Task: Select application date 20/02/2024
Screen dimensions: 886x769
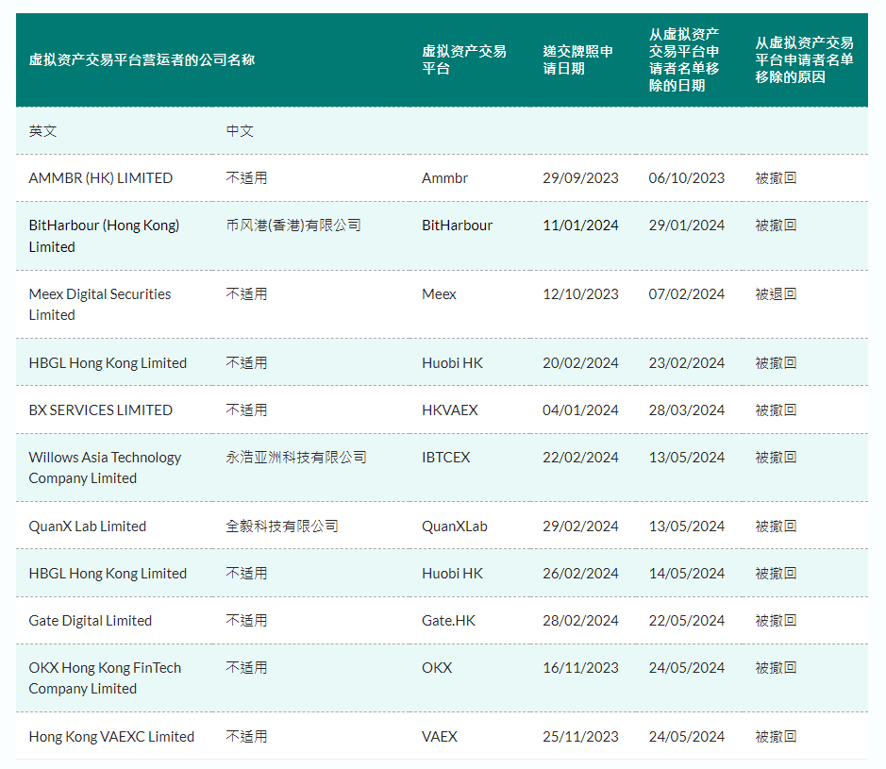Action: click(x=580, y=362)
